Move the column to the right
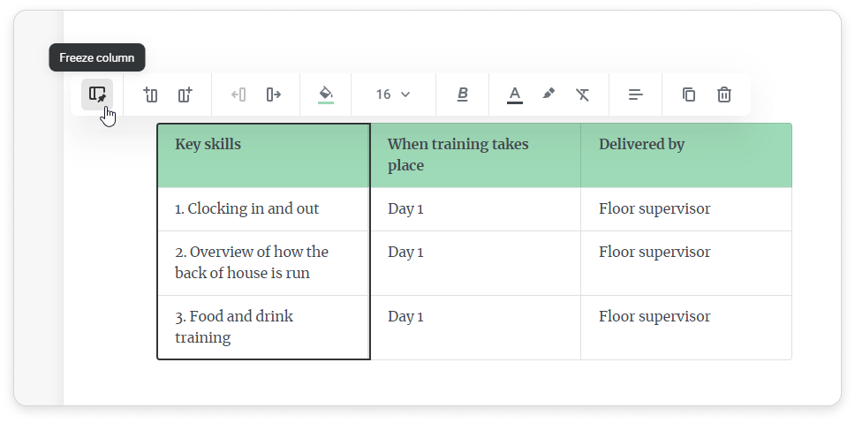The width and height of the screenshot is (855, 423). click(273, 94)
